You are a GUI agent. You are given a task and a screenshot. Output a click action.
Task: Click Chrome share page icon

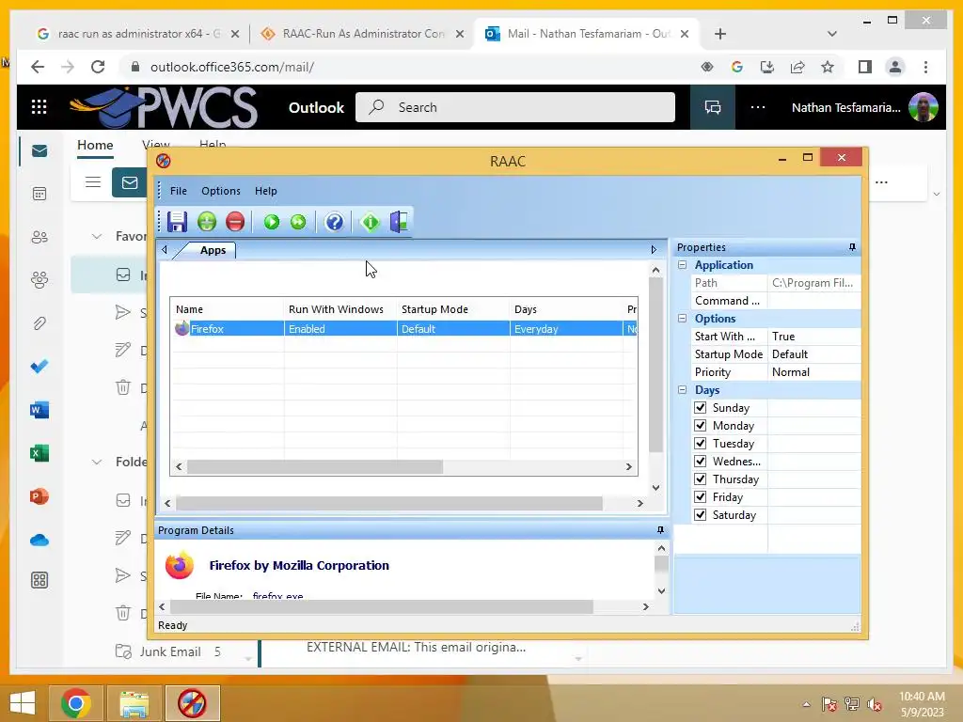coord(797,67)
